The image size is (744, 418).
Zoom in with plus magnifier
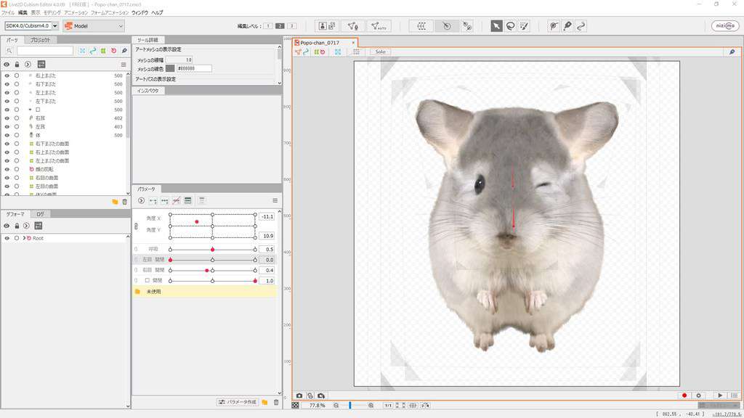pos(371,405)
